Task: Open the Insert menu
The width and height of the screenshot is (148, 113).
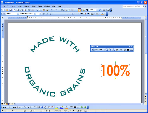Action: click(x=20, y=6)
